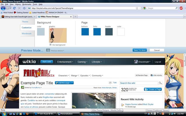This screenshot has height=116, width=186.
Task: Click Save, I'm done button
Action: [139, 50]
